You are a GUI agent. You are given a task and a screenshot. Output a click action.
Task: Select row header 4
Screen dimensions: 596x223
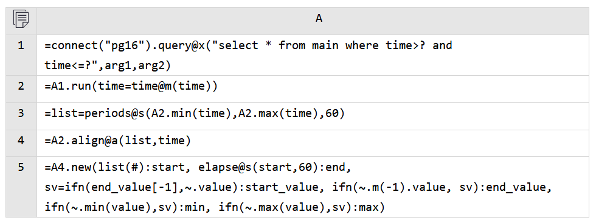pos(21,143)
